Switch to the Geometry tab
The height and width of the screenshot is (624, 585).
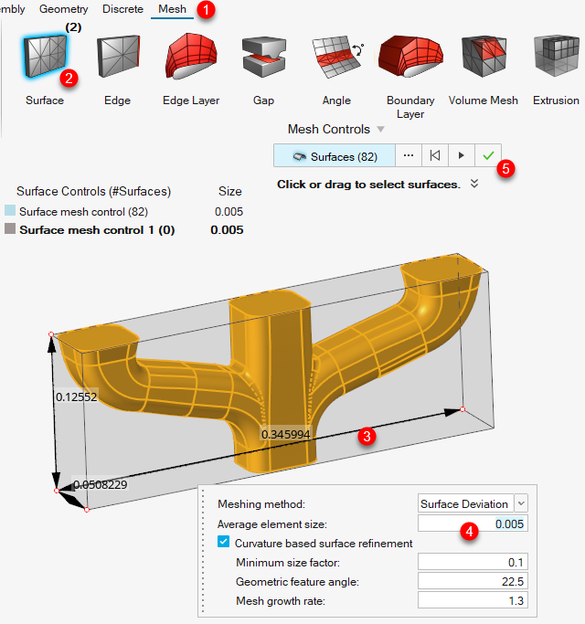[64, 9]
